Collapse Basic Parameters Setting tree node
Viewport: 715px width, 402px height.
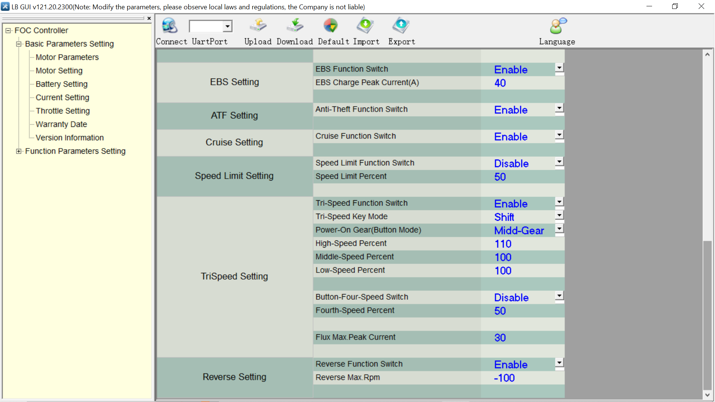click(19, 44)
